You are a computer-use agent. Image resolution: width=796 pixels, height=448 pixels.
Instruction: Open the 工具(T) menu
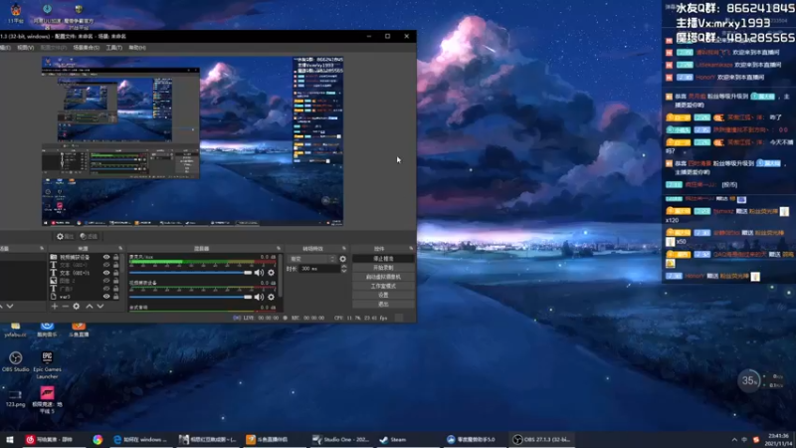(x=114, y=48)
